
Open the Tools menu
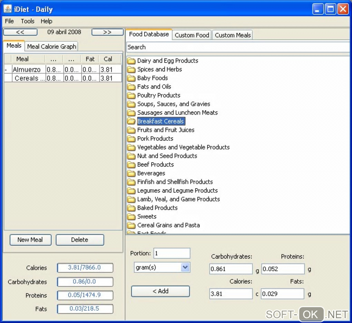28,21
